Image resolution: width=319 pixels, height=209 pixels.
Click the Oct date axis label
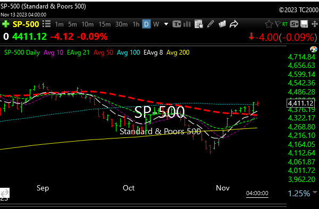[x=129, y=188]
